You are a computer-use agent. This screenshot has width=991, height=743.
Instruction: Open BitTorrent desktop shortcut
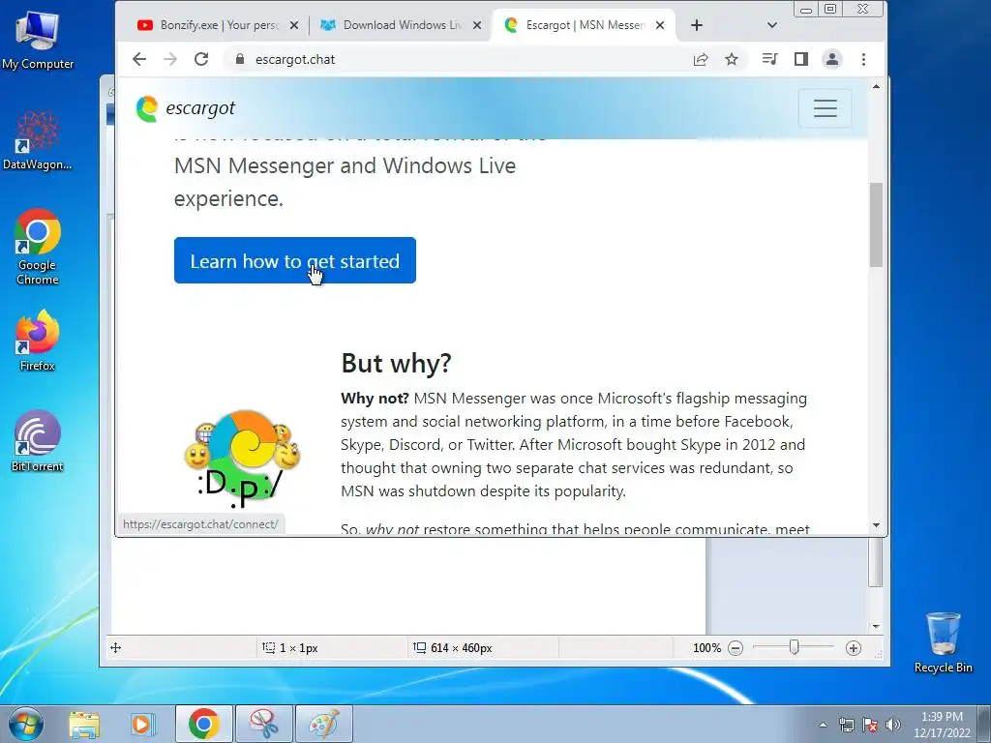(38, 441)
